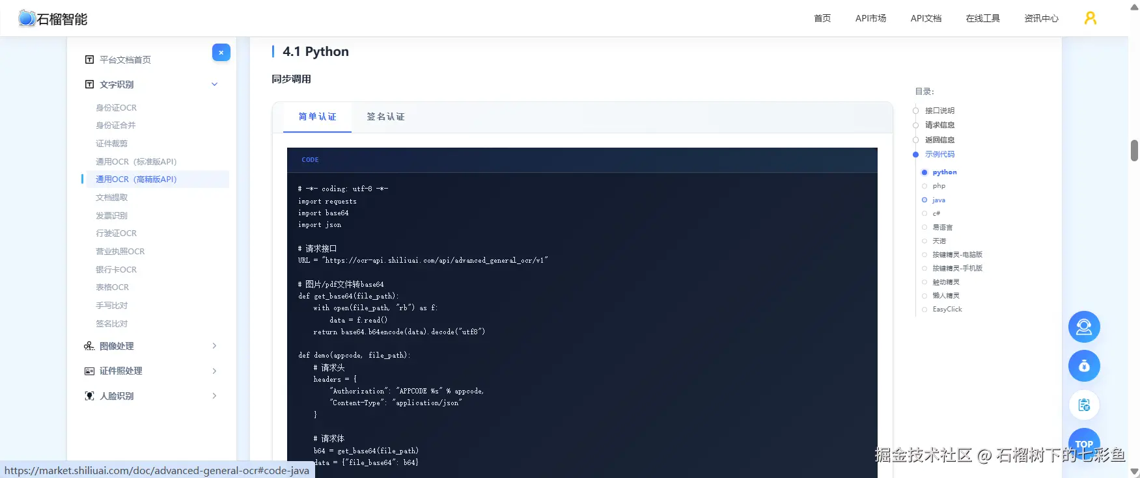The height and width of the screenshot is (478, 1140).
Task: Open API市场 in the top navigation
Action: [x=871, y=18]
